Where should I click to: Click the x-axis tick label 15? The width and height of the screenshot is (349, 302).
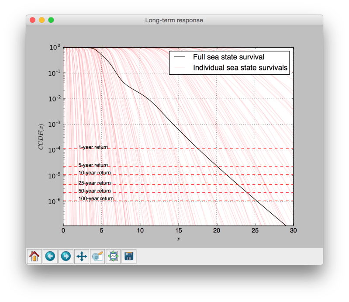tap(179, 230)
